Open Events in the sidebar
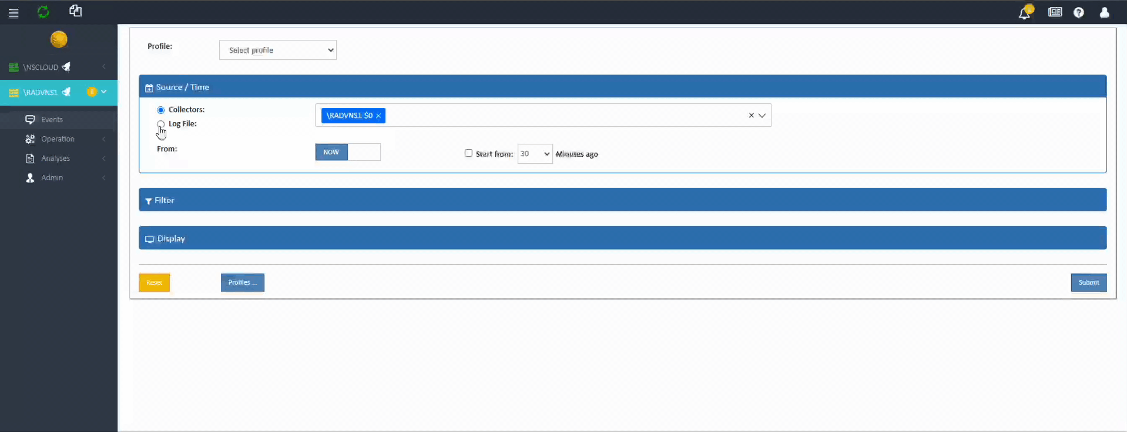This screenshot has width=1127, height=432. point(52,120)
